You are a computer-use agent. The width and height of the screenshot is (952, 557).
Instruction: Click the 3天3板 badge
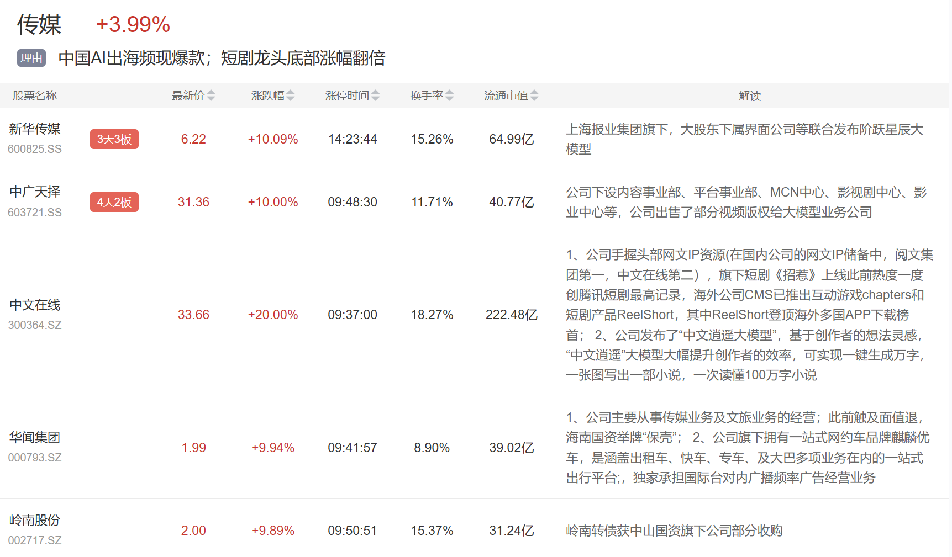pos(114,139)
